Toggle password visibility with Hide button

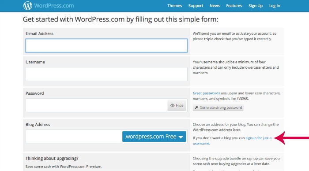point(177,105)
